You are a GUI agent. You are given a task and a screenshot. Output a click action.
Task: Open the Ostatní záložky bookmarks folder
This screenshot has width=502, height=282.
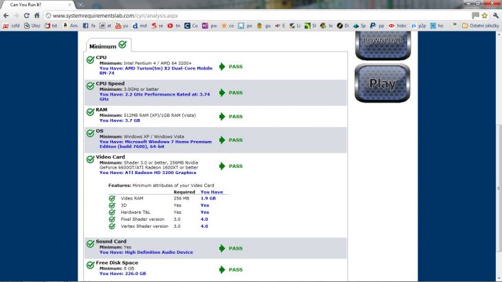480,26
